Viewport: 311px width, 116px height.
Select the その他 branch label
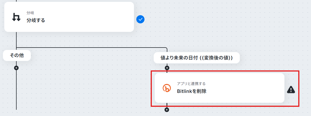point(17,55)
